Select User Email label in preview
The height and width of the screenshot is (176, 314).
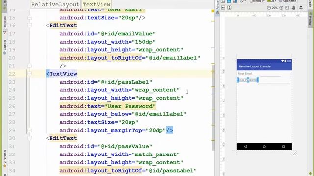(245, 74)
